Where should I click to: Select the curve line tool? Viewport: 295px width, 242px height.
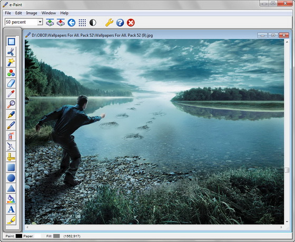point(11,146)
